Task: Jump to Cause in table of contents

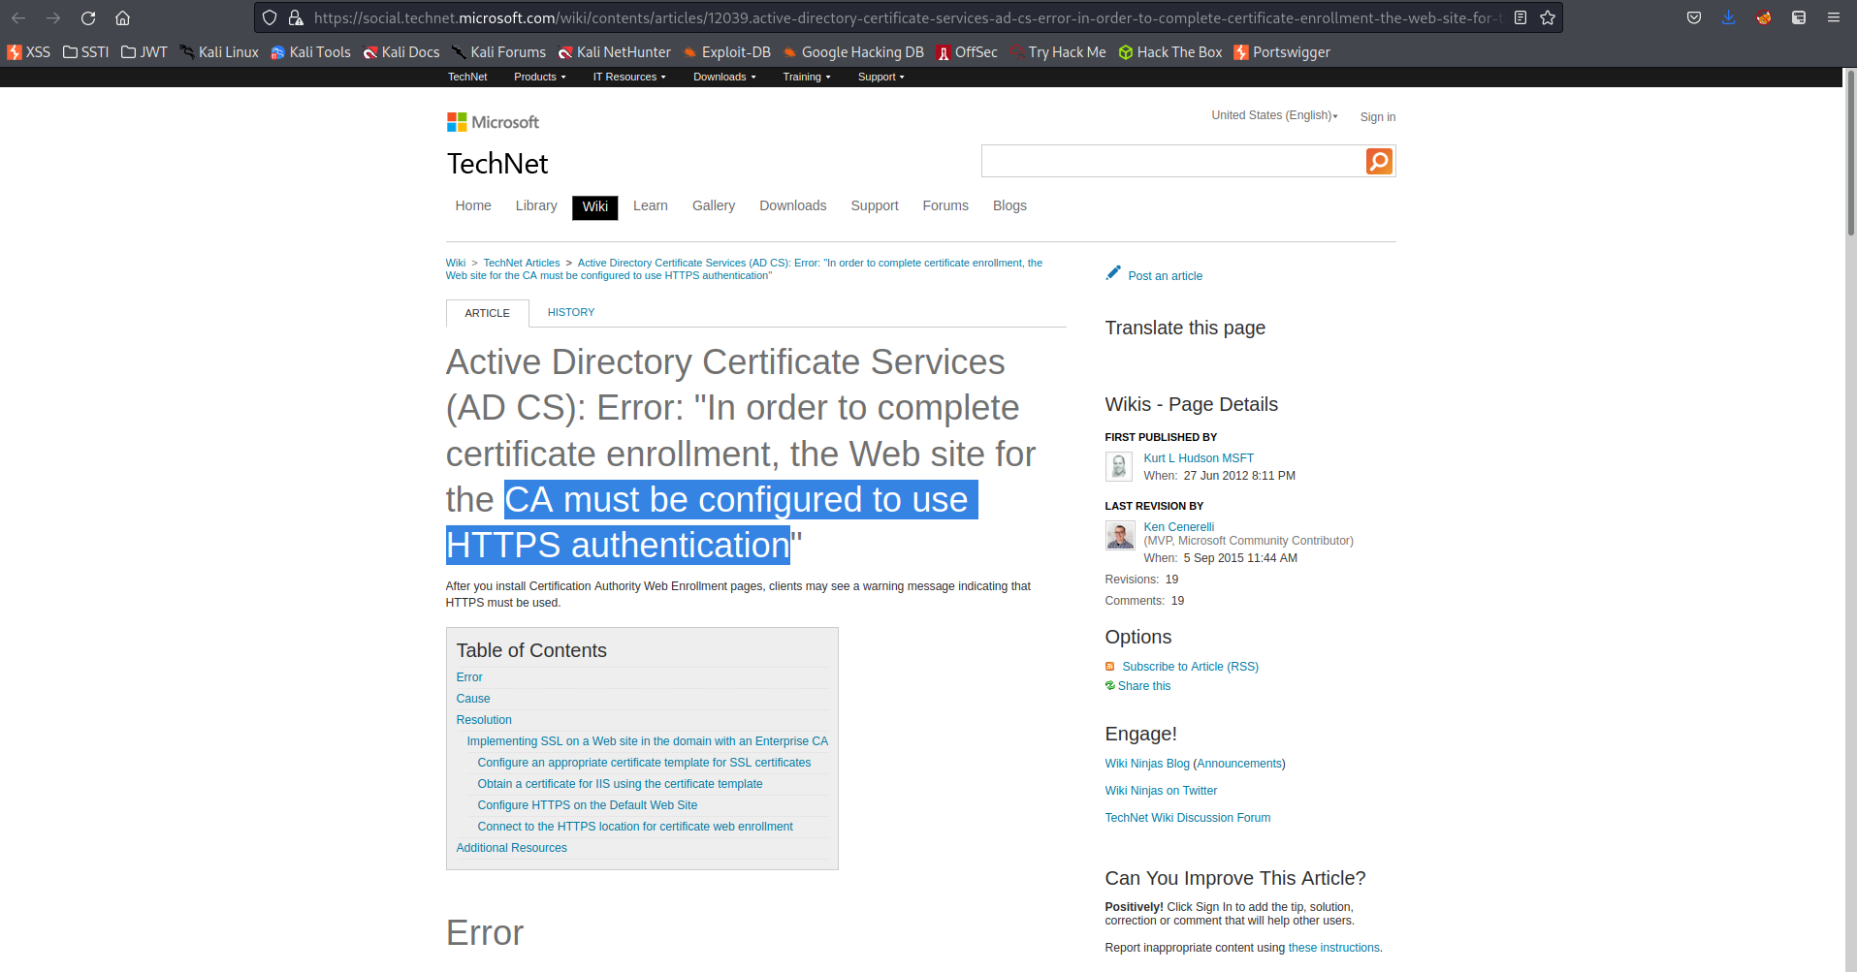Action: click(x=473, y=699)
